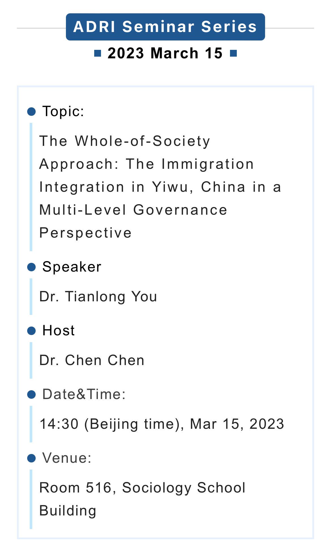Click the bullet dot beside Venue
This screenshot has height=548, width=331.
(x=31, y=458)
